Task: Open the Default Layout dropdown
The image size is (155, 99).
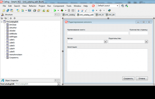Action: [117, 6]
